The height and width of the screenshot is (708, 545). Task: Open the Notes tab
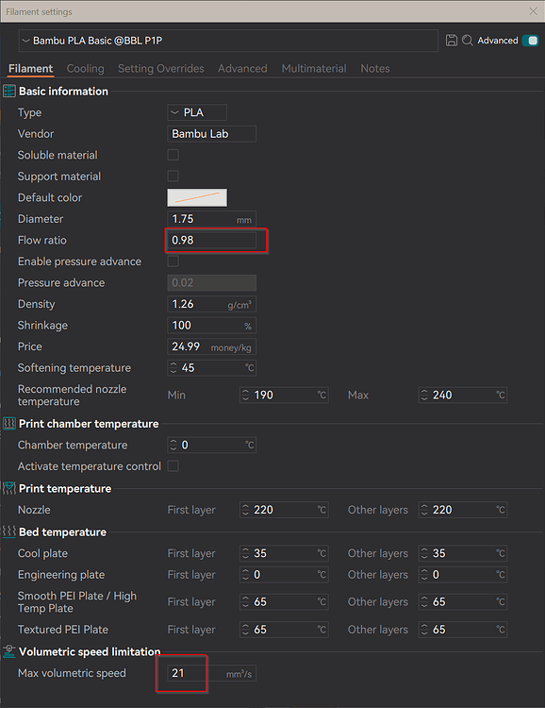[375, 69]
